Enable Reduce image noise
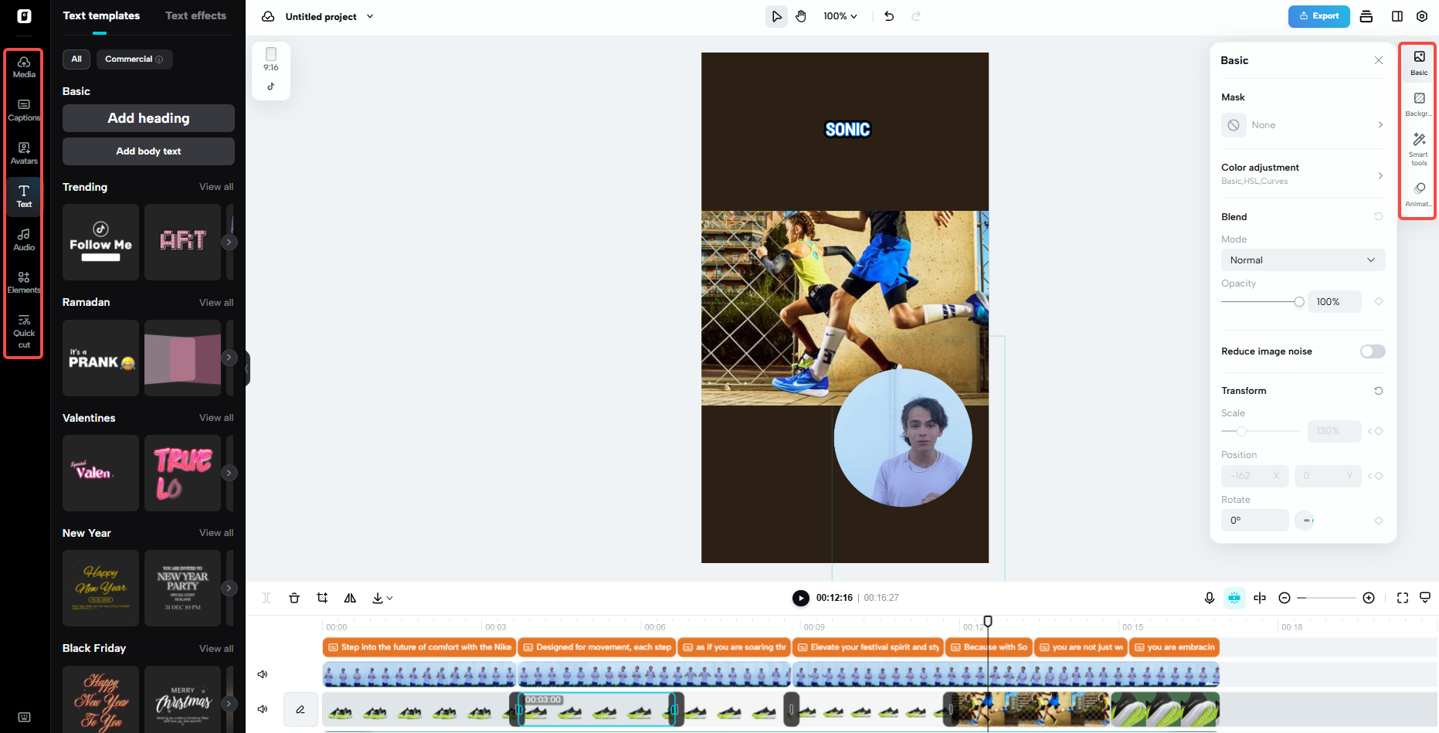 (x=1372, y=351)
